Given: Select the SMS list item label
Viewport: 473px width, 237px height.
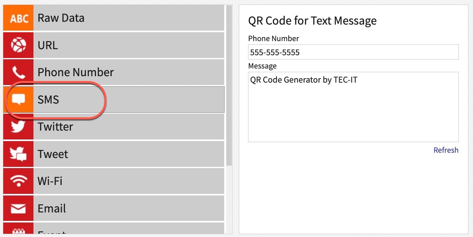Looking at the screenshot, I should pos(48,100).
